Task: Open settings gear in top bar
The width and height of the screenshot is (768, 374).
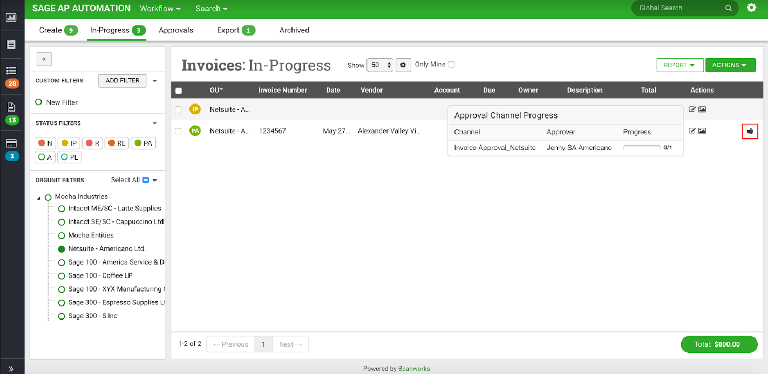Action: [751, 8]
